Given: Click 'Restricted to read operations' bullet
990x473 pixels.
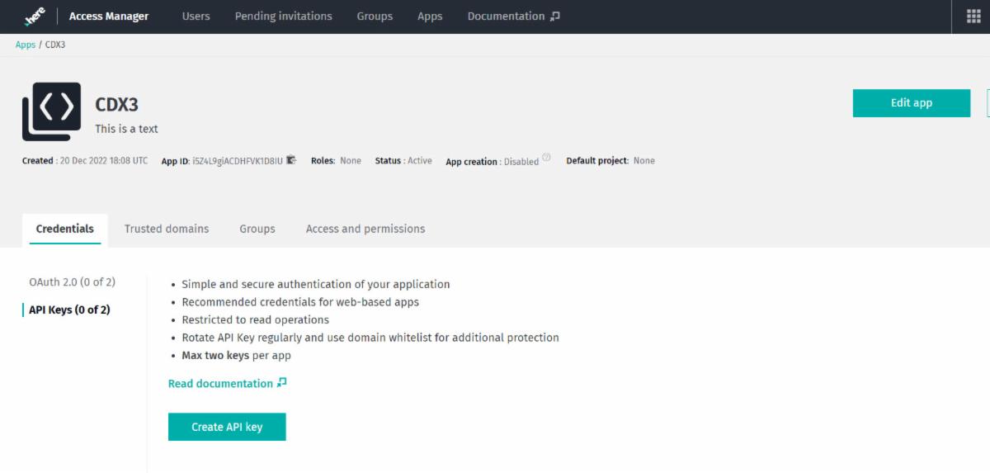Looking at the screenshot, I should (256, 319).
